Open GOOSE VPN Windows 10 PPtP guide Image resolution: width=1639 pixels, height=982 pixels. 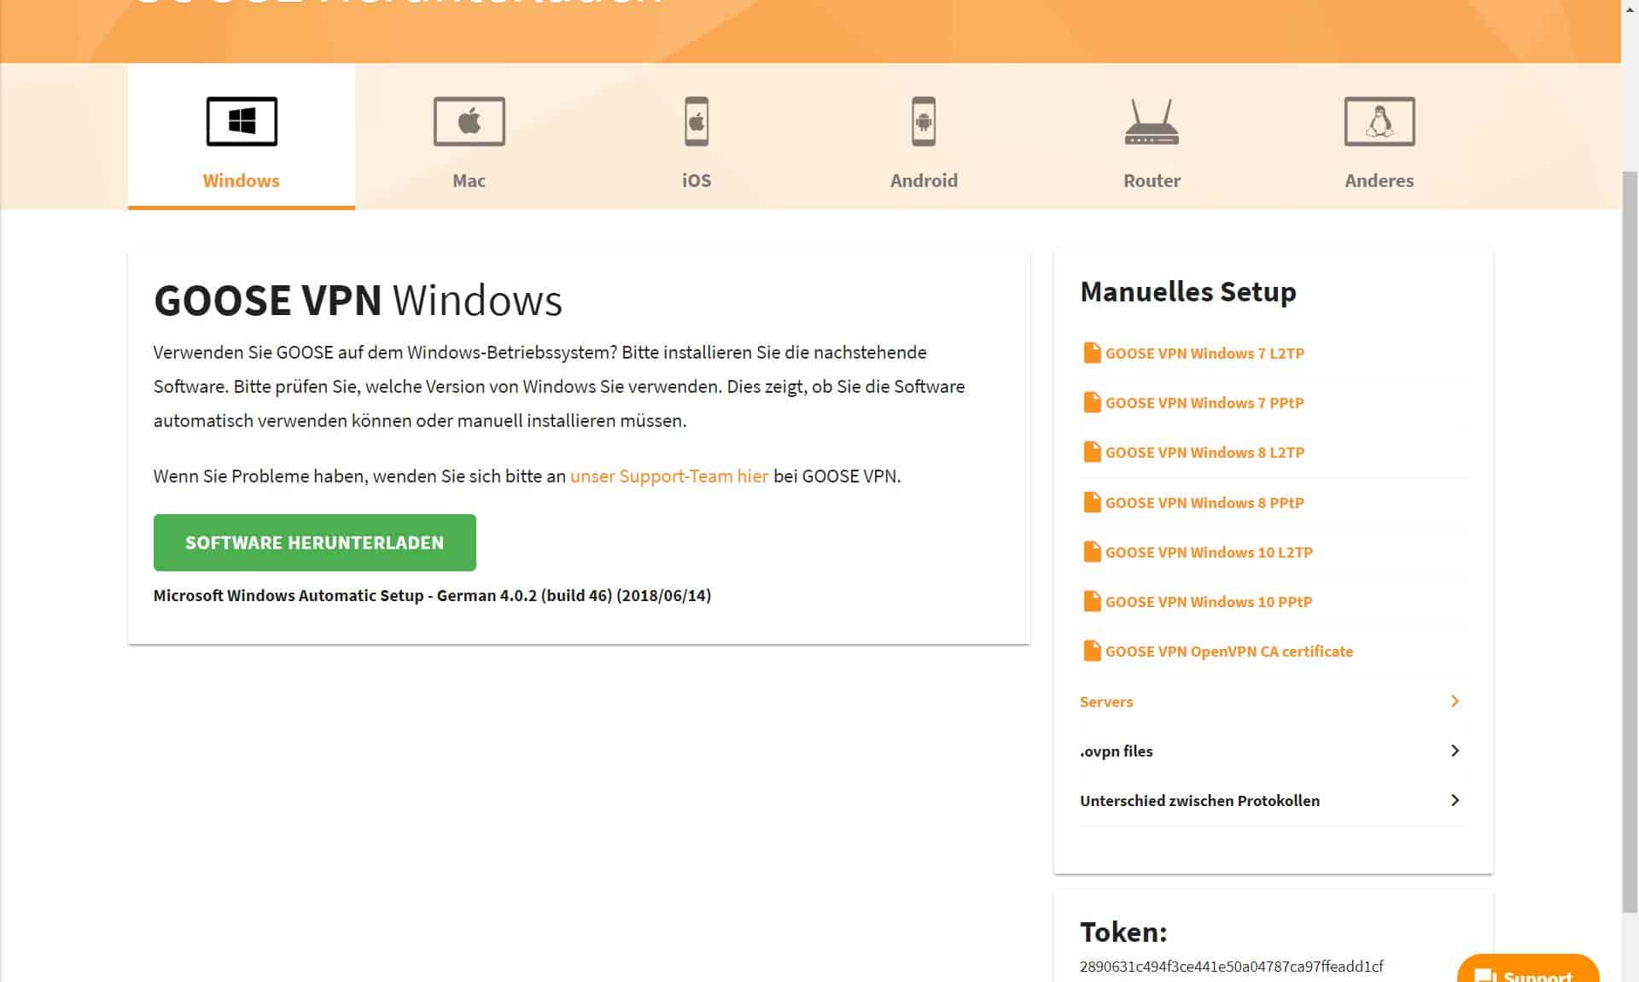tap(1209, 602)
